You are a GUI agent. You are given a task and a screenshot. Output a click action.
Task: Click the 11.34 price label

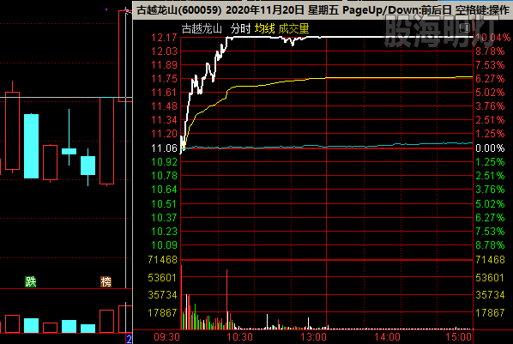[x=164, y=120]
